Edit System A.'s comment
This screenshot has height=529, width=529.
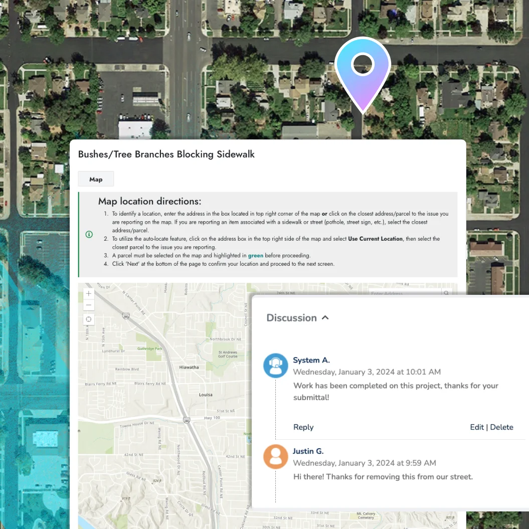click(476, 427)
